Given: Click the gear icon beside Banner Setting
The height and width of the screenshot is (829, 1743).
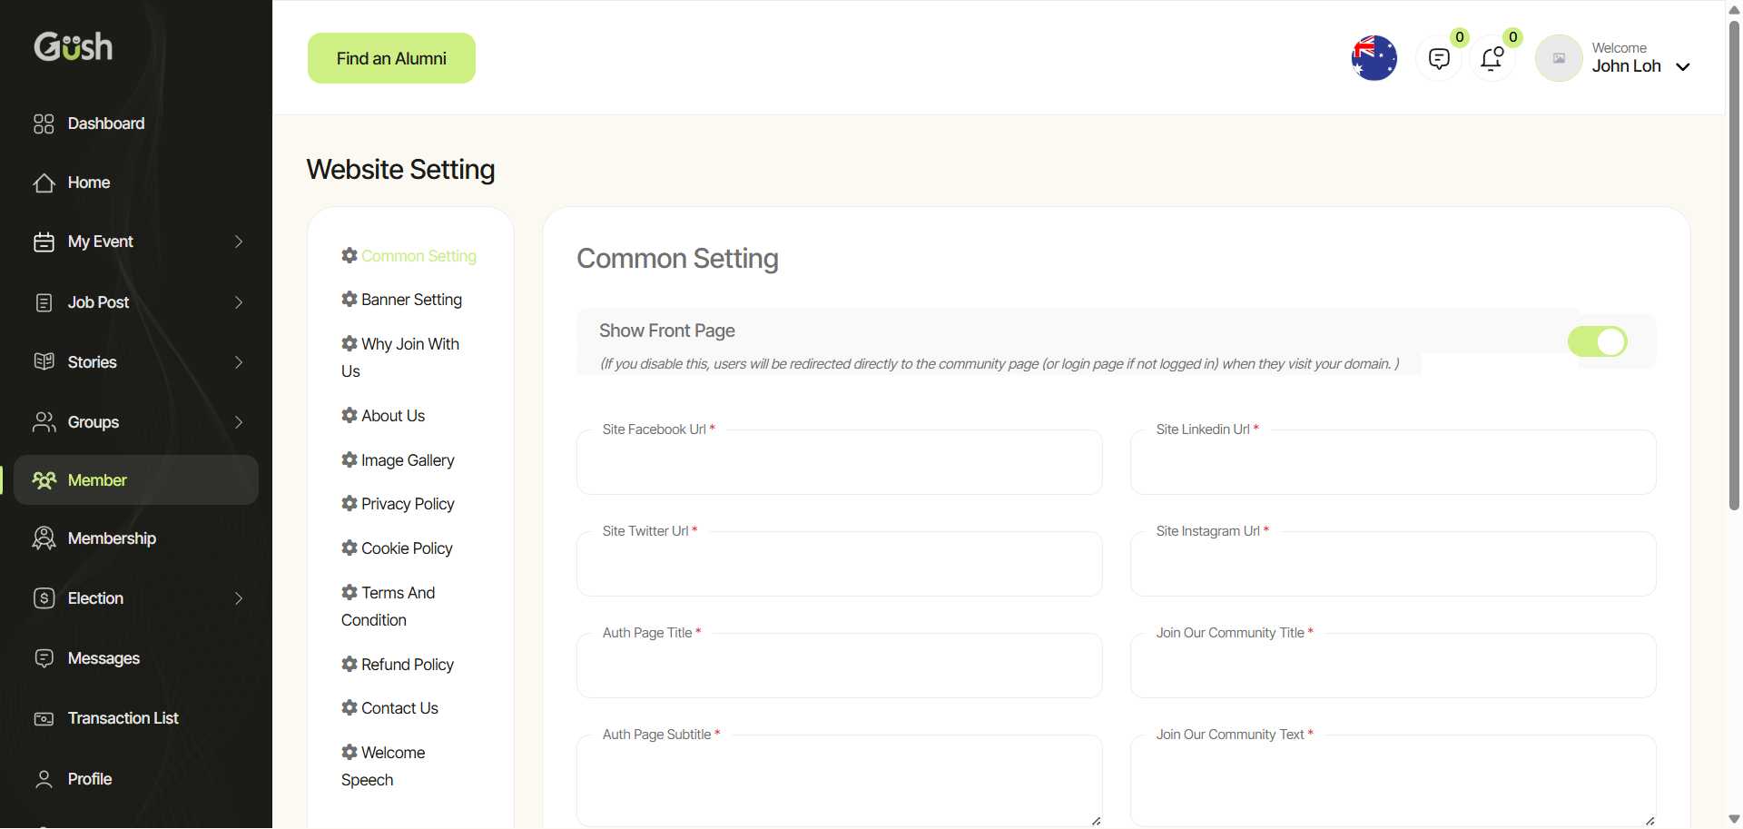Looking at the screenshot, I should coord(350,299).
